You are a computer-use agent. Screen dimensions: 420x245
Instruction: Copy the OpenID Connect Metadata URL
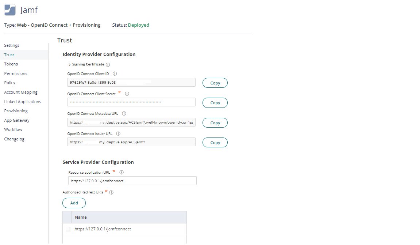click(x=215, y=122)
